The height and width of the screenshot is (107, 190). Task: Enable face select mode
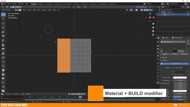click(20, 10)
